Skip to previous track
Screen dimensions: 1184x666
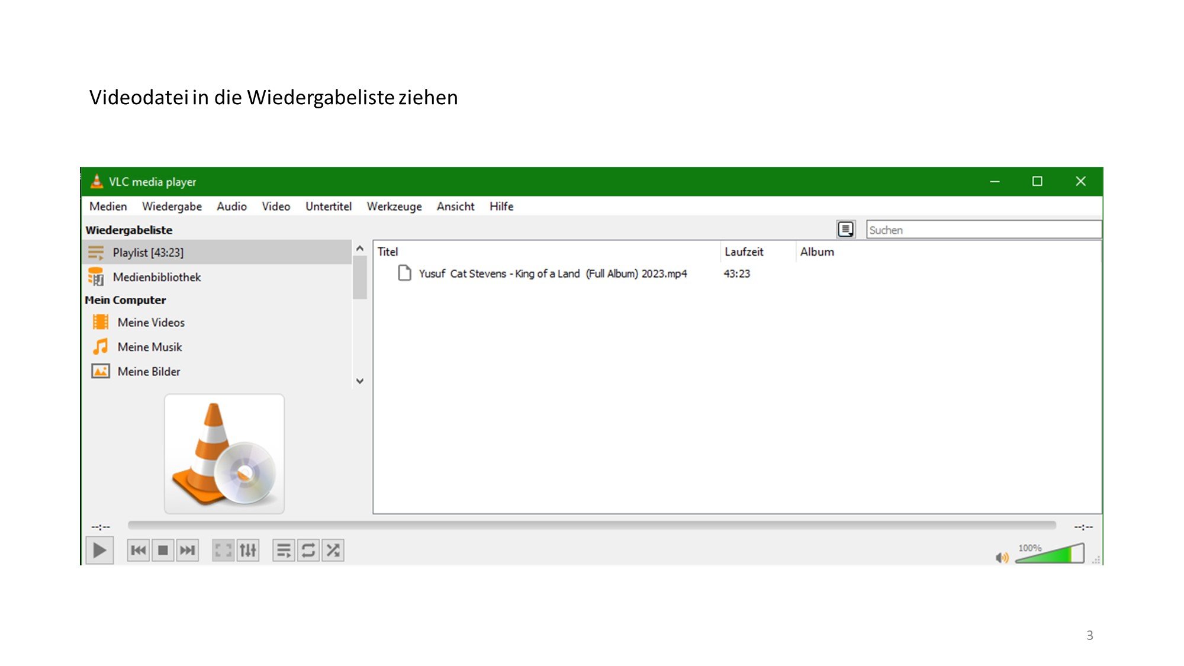point(139,551)
